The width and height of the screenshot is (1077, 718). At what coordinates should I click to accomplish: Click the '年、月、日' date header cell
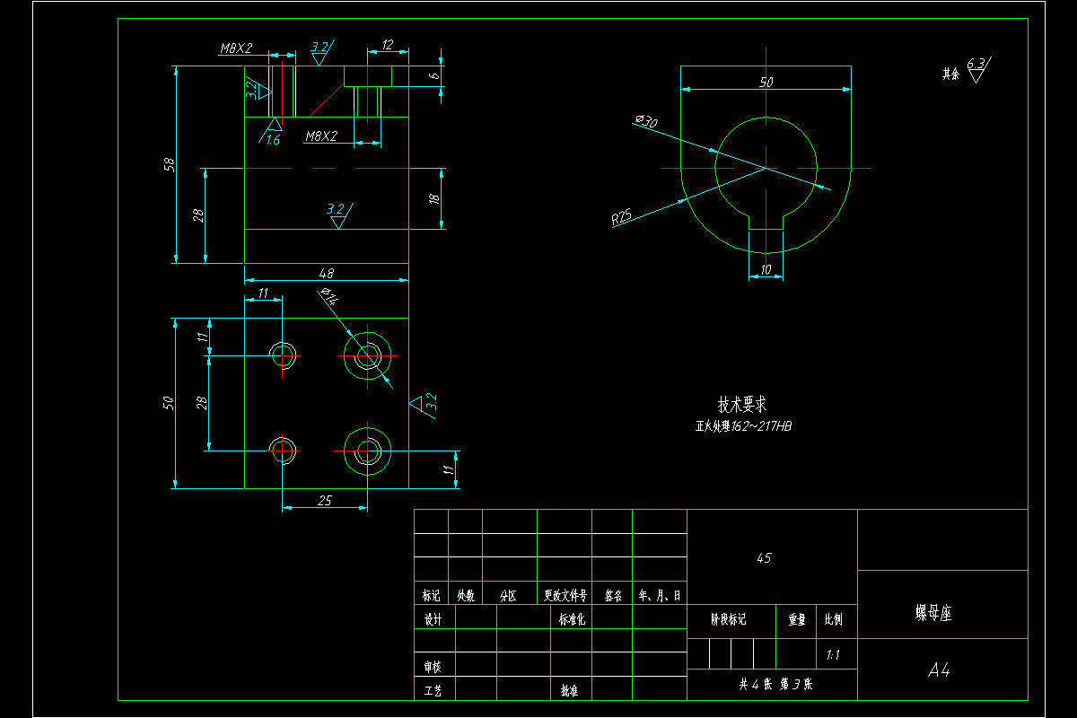[660, 594]
